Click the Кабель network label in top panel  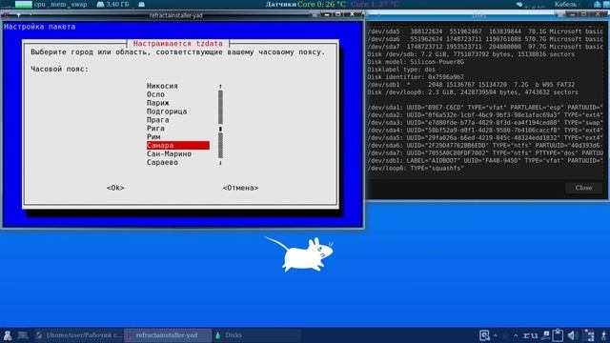coord(565,4)
